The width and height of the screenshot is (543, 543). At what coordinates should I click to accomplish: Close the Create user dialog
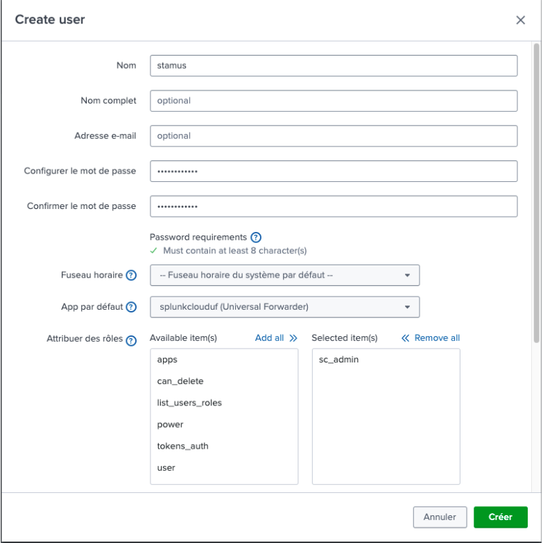coord(520,20)
